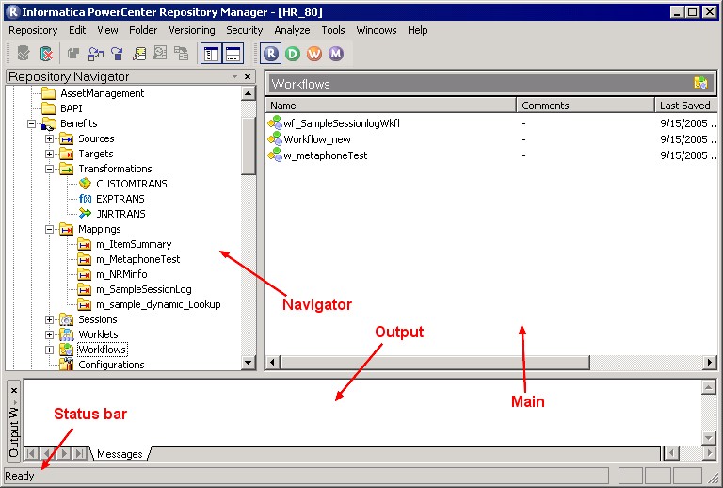Launch Designer via green D icon
Viewport: 723px width, 488px height.
293,54
